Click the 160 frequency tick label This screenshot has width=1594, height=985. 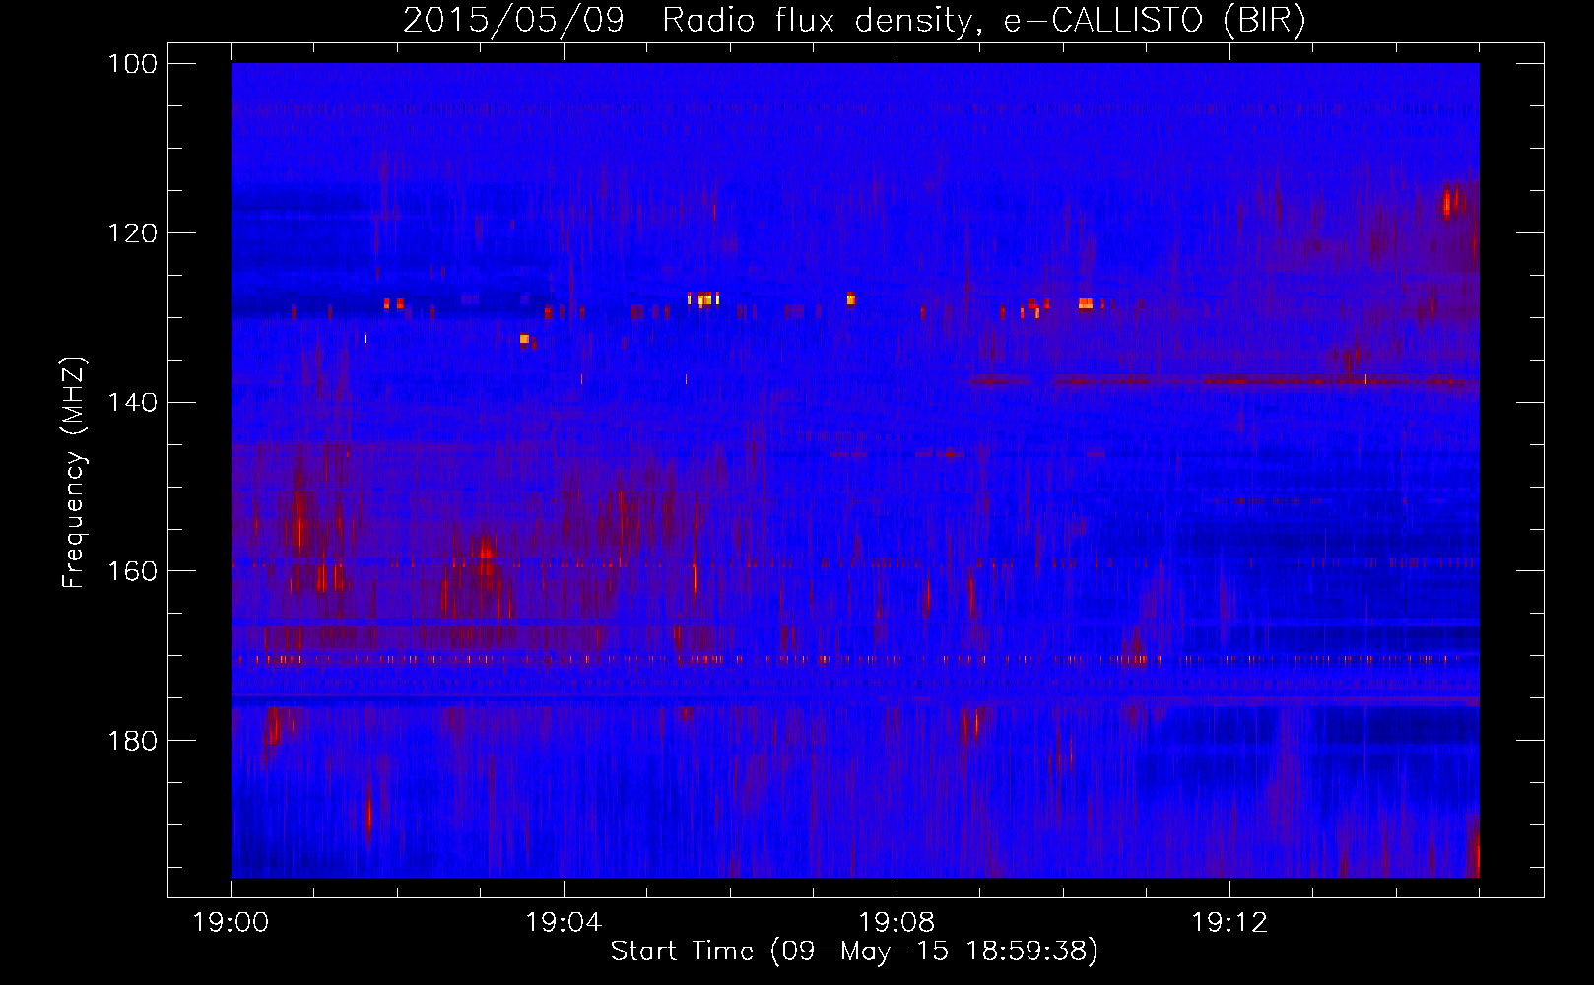click(x=132, y=572)
